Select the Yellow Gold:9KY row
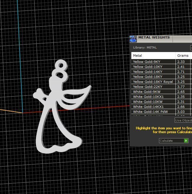The height and width of the screenshot is (194, 192). (162, 62)
